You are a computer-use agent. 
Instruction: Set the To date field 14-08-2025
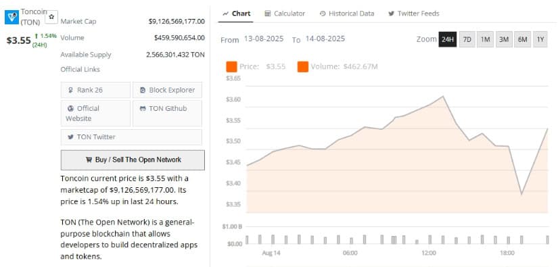click(x=325, y=39)
